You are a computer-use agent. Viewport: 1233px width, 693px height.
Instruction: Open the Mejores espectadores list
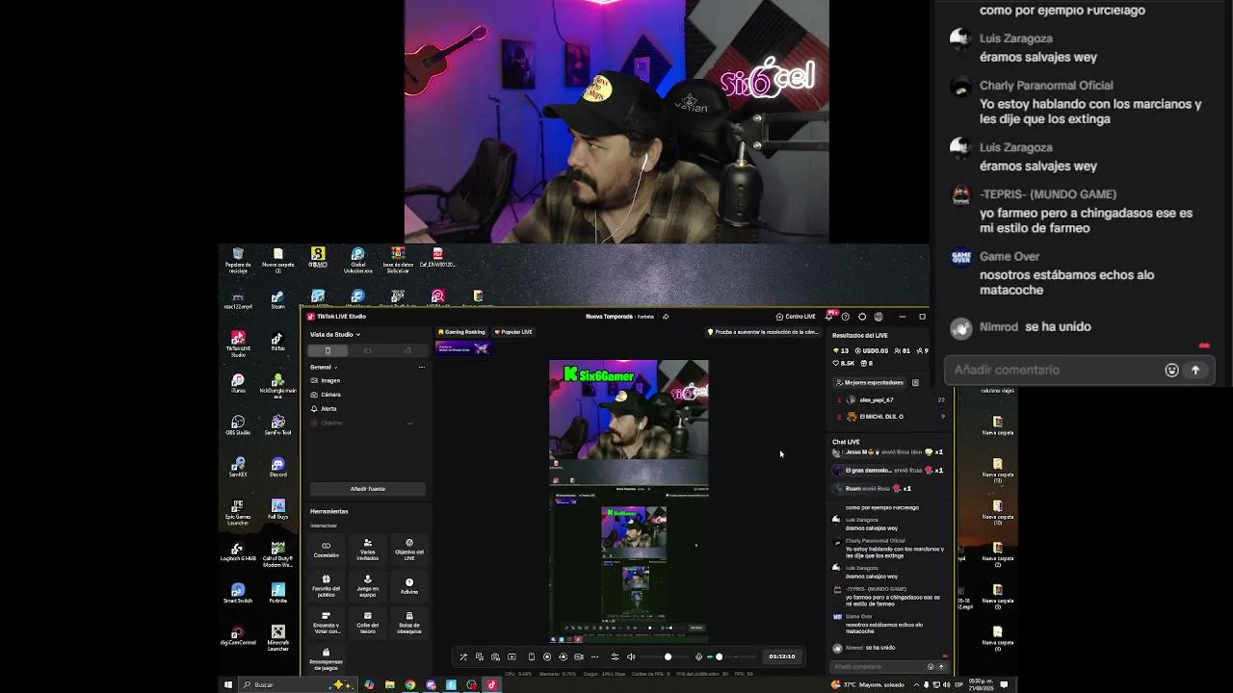pyautogui.click(x=874, y=383)
